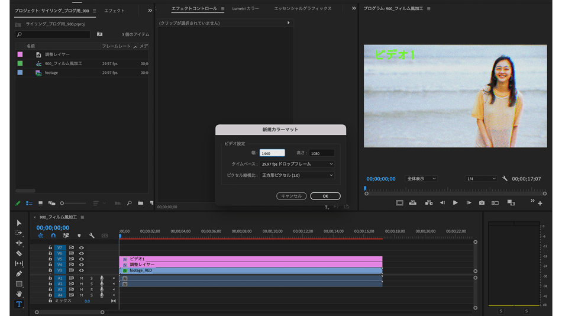Switch to the Lumetri カラー tab

246,9
